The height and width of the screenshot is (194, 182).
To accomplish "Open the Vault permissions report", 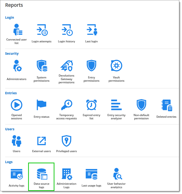I will pyautogui.click(x=116, y=66).
